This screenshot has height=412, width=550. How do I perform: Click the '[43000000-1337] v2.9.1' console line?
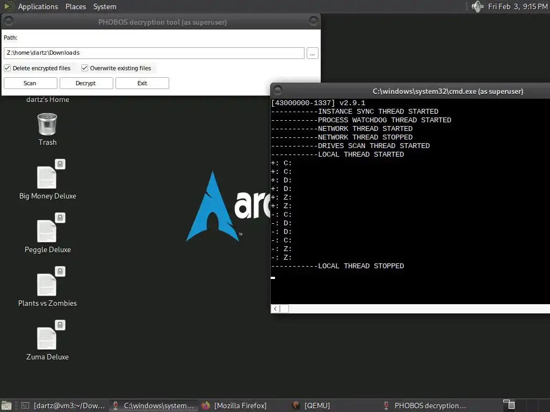[318, 103]
